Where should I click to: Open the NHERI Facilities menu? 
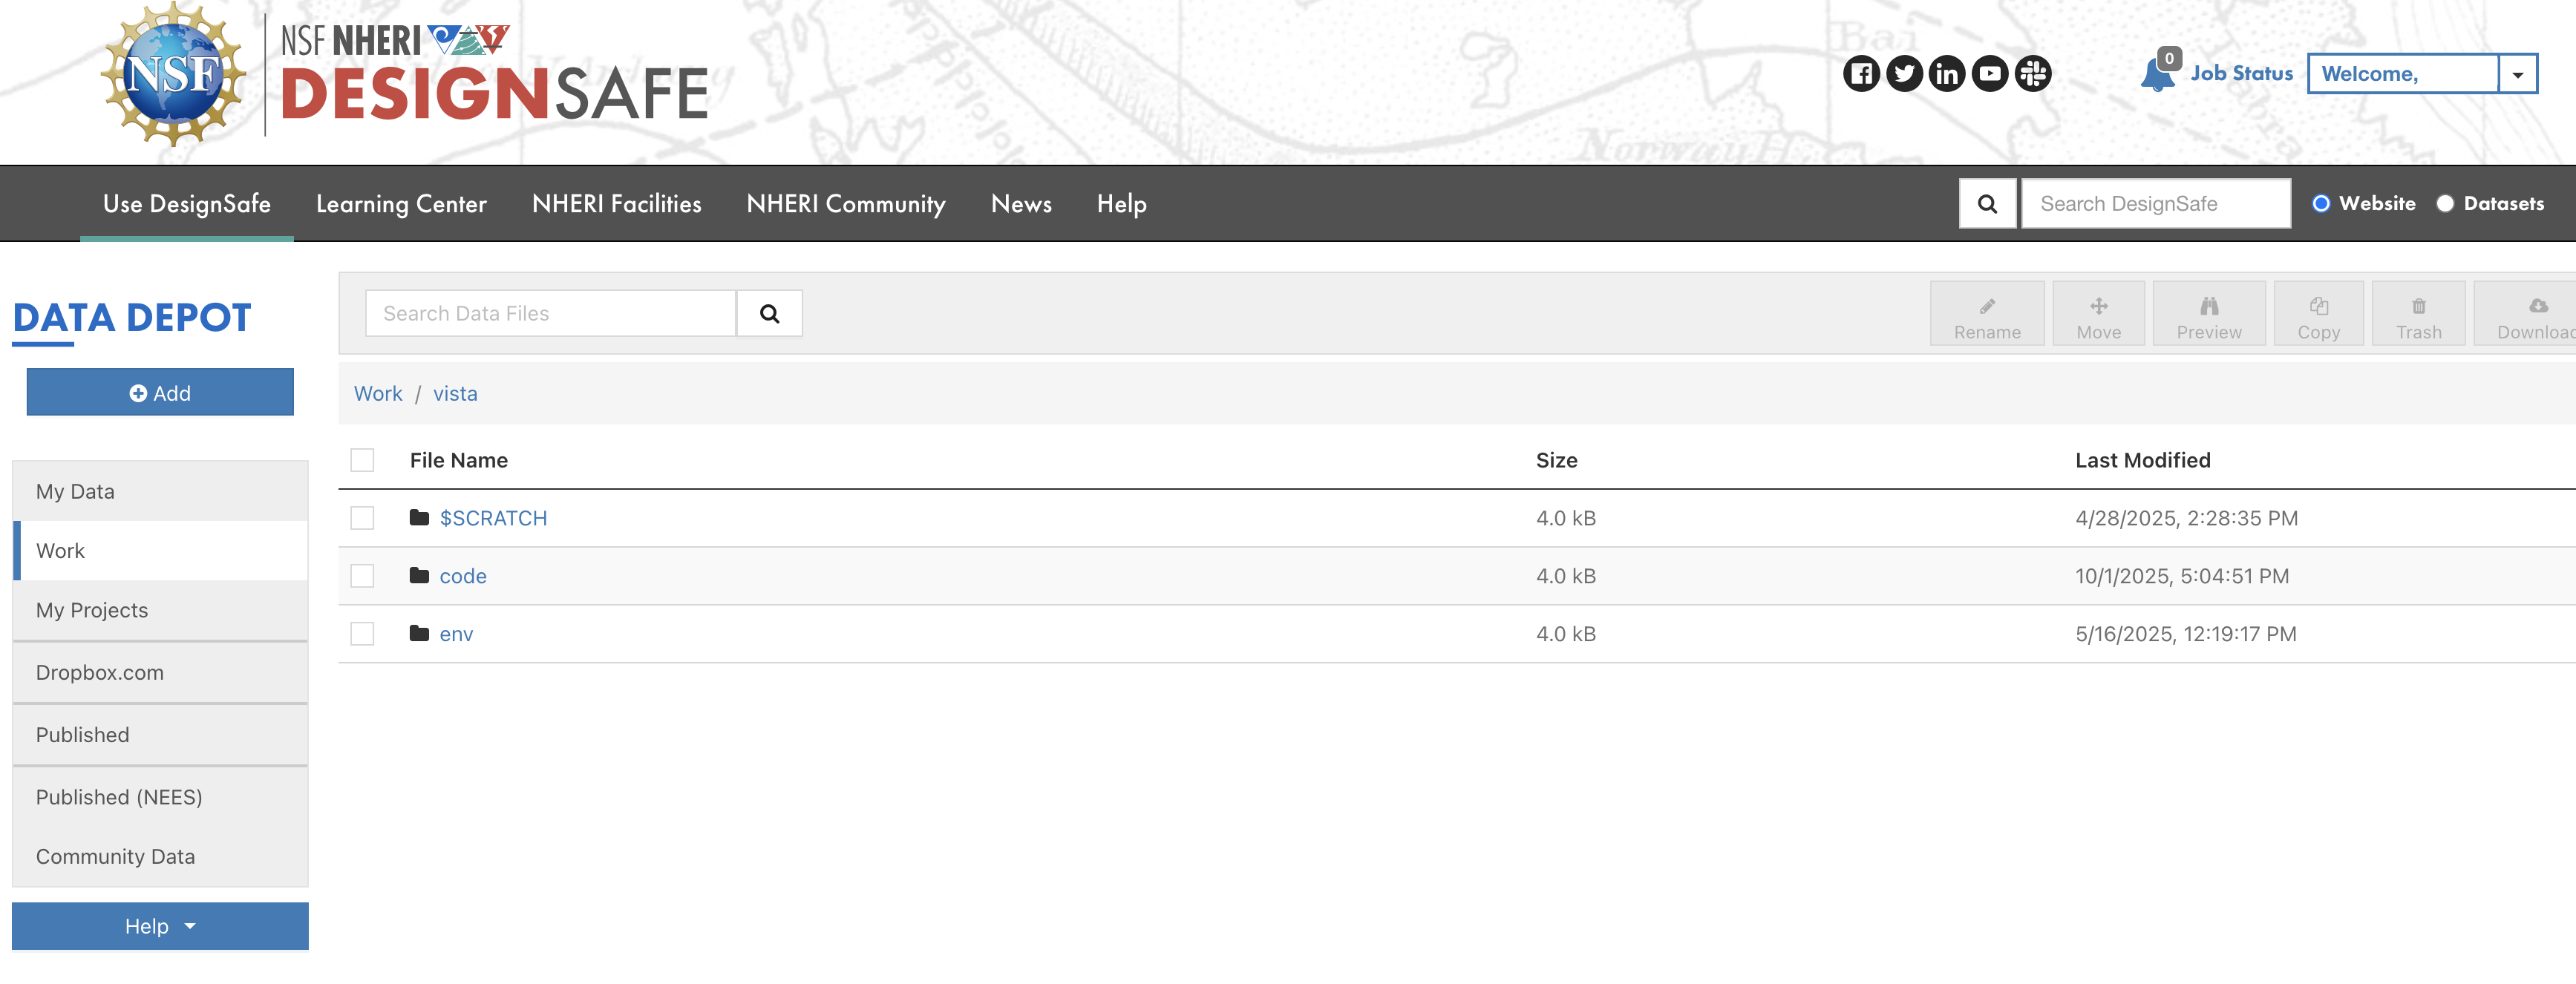point(616,204)
